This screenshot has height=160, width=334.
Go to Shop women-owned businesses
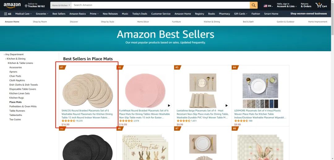[309, 14]
